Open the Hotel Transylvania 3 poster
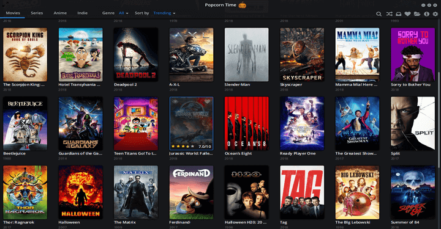 [x=80, y=55]
